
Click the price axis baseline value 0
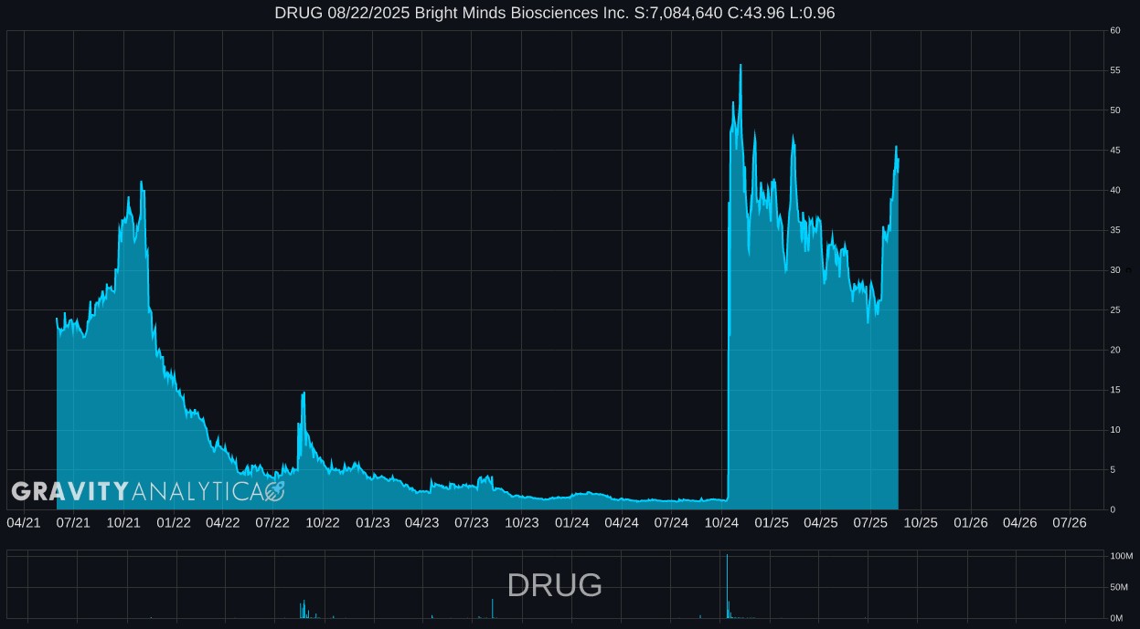pos(1113,510)
